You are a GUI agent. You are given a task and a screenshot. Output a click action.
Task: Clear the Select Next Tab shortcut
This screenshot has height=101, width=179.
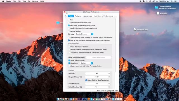point(109,84)
